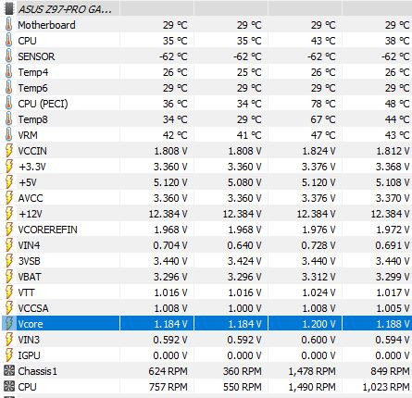Click the lightning bolt icon beside VCCIN
The image size is (412, 398).
pyautogui.click(x=9, y=151)
